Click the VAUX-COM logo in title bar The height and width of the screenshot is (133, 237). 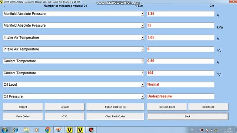(1, 2)
